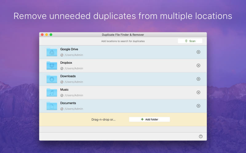Reveal Music path with magnifier icon

62,95
